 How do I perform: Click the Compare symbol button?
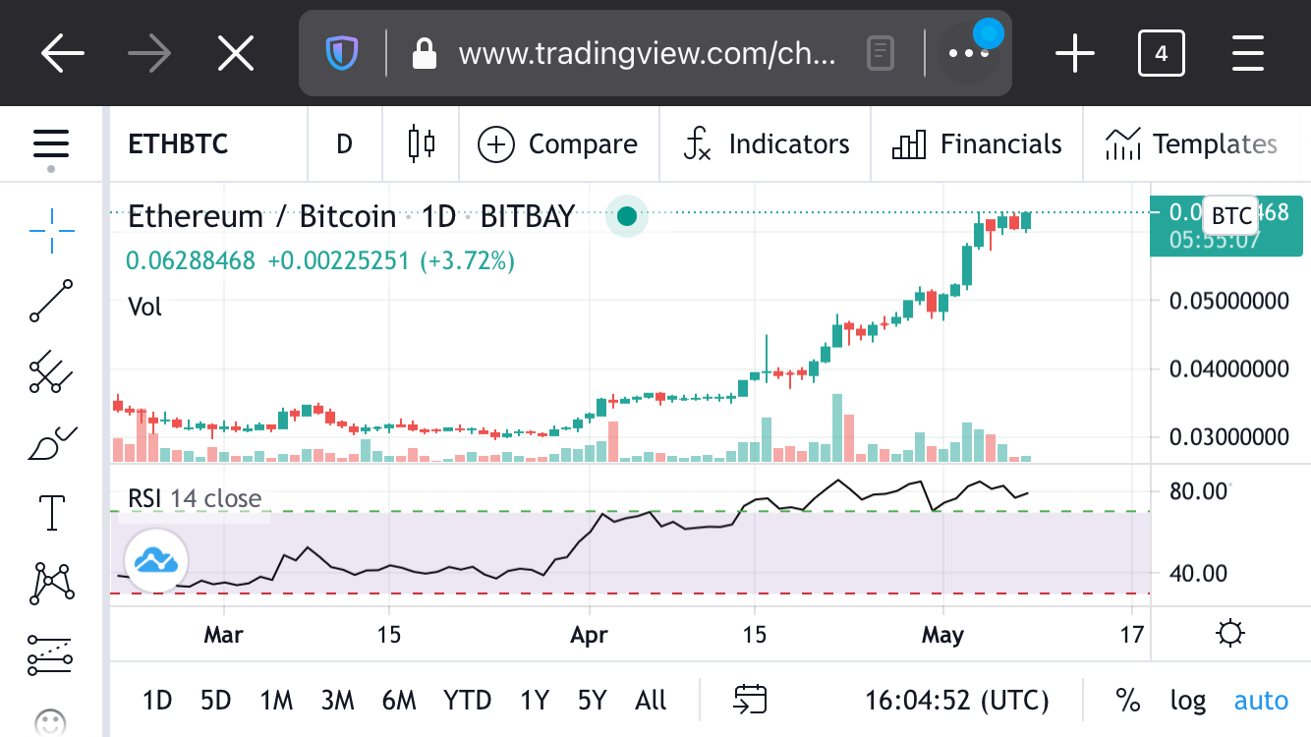[x=557, y=144]
